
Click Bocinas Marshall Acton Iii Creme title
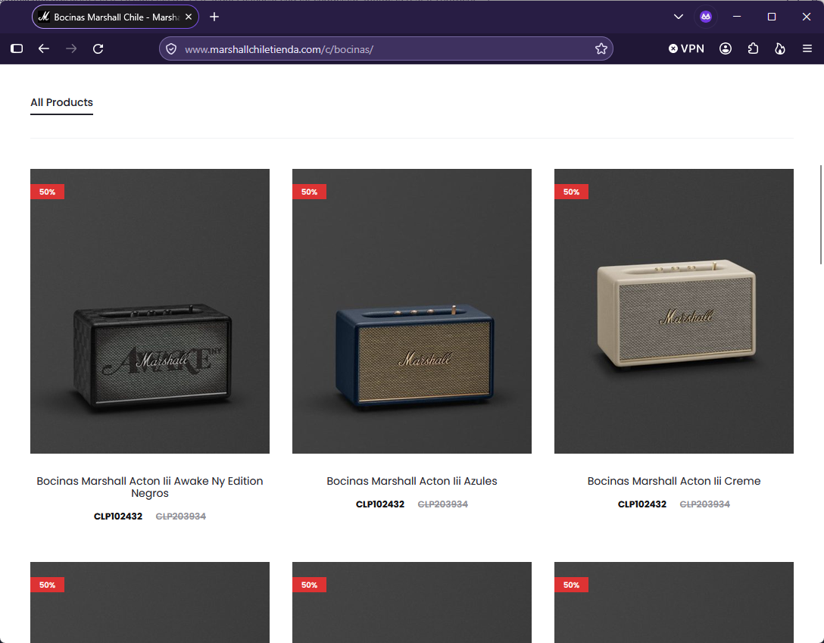click(x=674, y=481)
